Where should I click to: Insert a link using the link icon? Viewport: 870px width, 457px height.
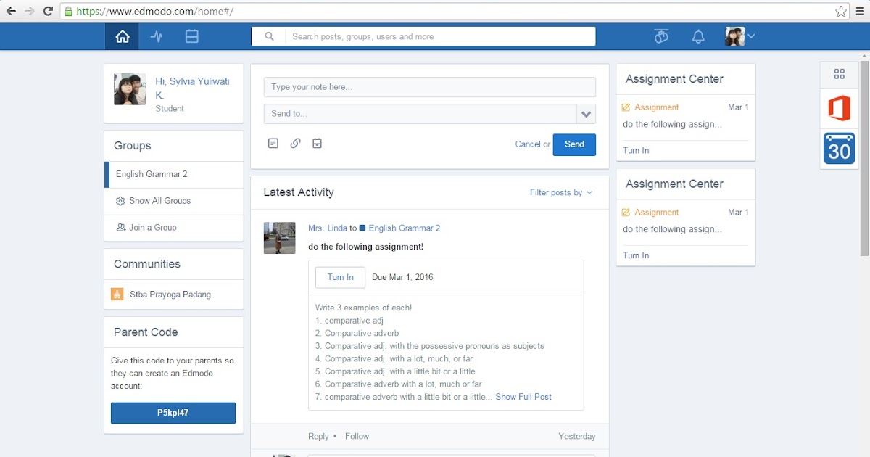295,143
